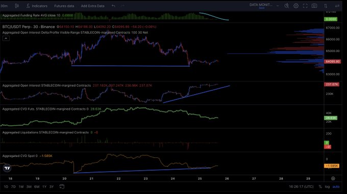Set range to 1M

(21, 187)
